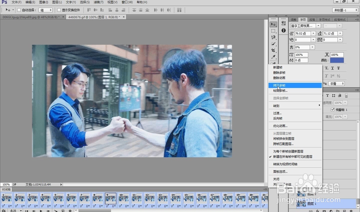Choose 粘贴多帧... from timeline menu

295,91
